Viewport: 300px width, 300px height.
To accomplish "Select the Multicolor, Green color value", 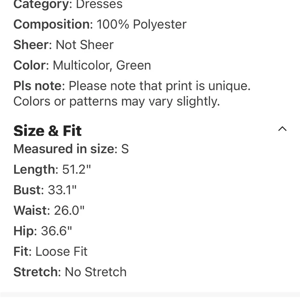I will (102, 65).
